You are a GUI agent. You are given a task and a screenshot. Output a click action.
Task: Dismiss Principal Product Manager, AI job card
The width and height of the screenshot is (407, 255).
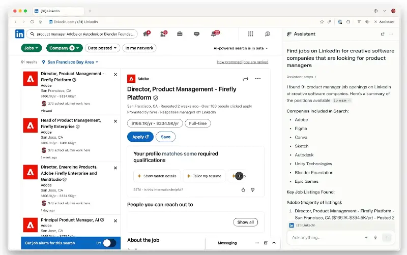(115, 221)
